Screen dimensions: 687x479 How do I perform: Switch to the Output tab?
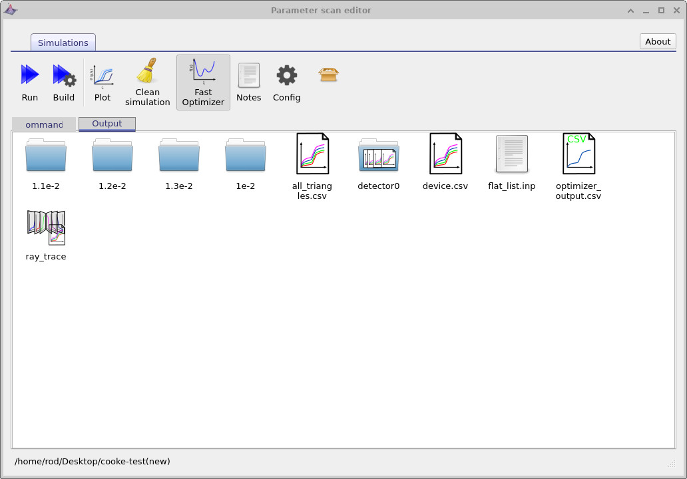(107, 124)
